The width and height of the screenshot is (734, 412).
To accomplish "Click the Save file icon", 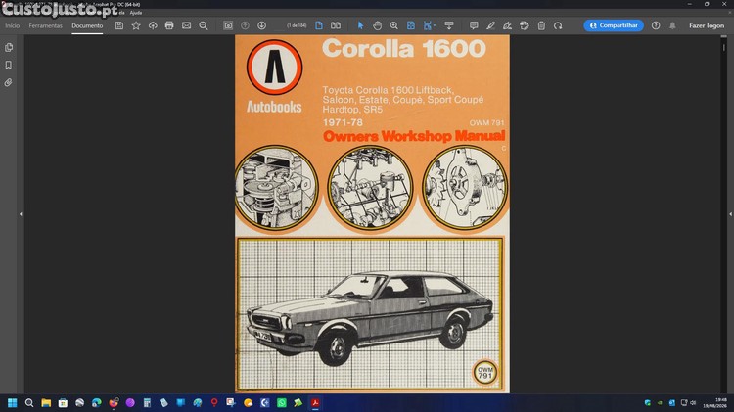I will (118, 25).
